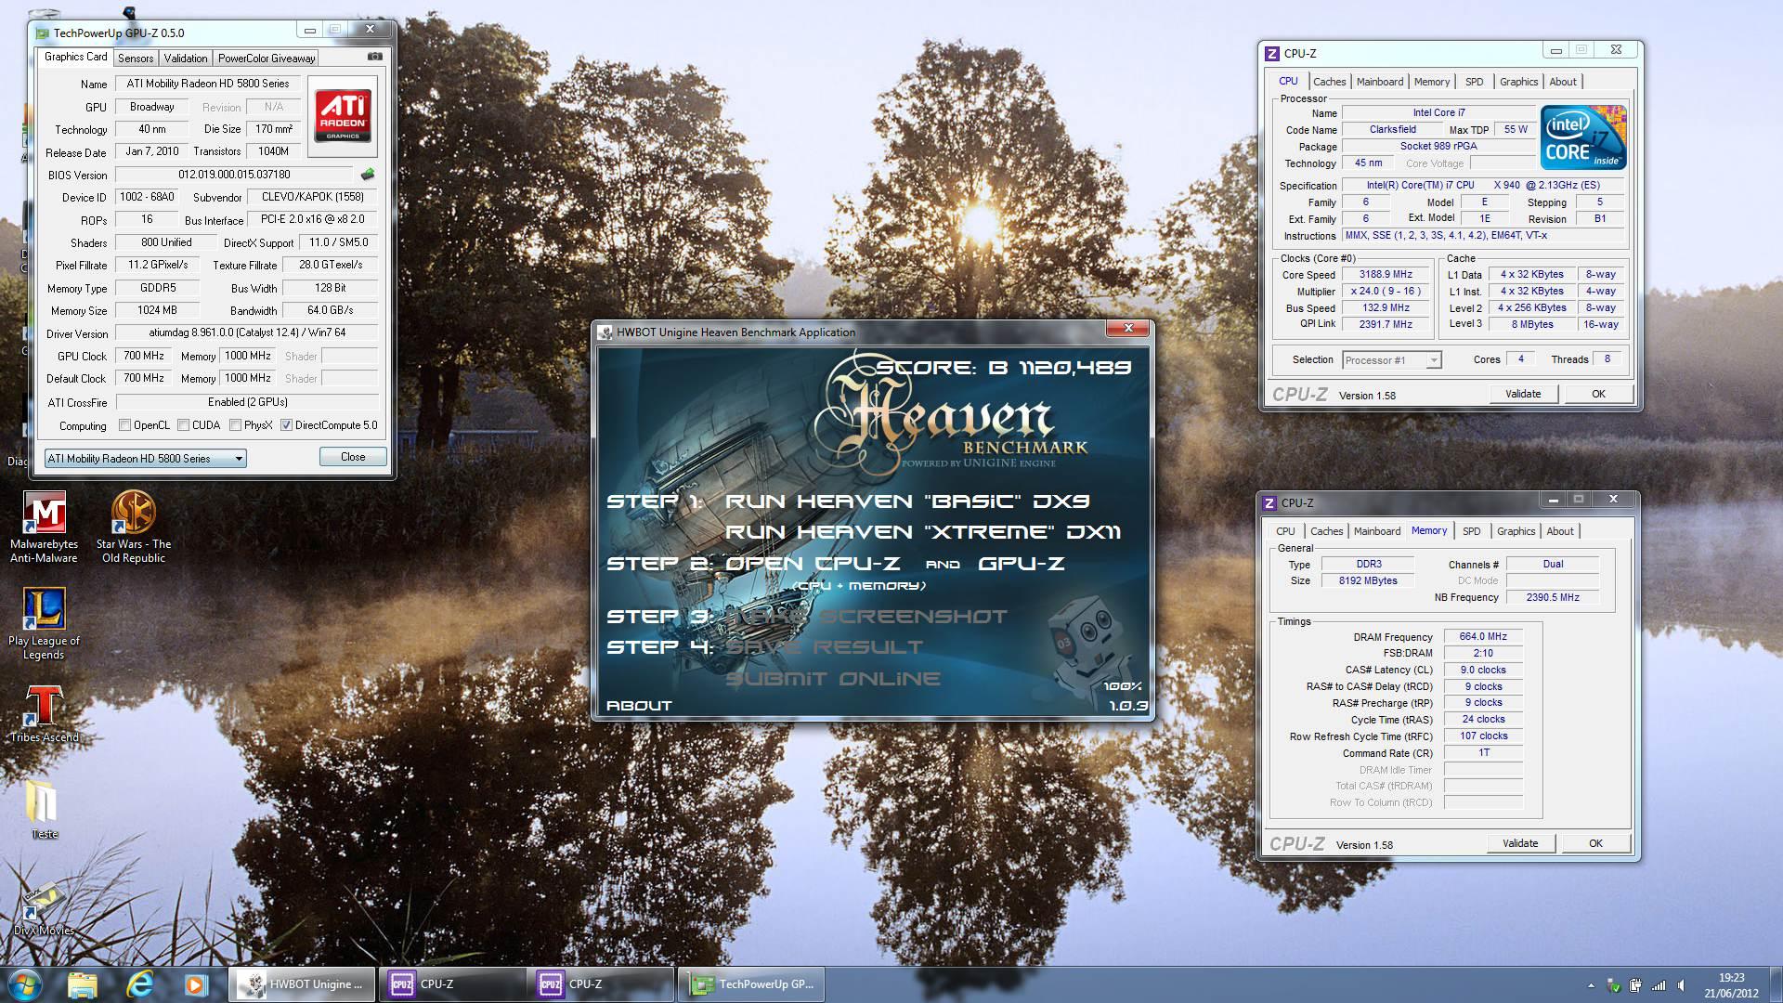The width and height of the screenshot is (1783, 1003).
Task: Click the GPU-Z screenshot camera icon
Action: [x=374, y=57]
